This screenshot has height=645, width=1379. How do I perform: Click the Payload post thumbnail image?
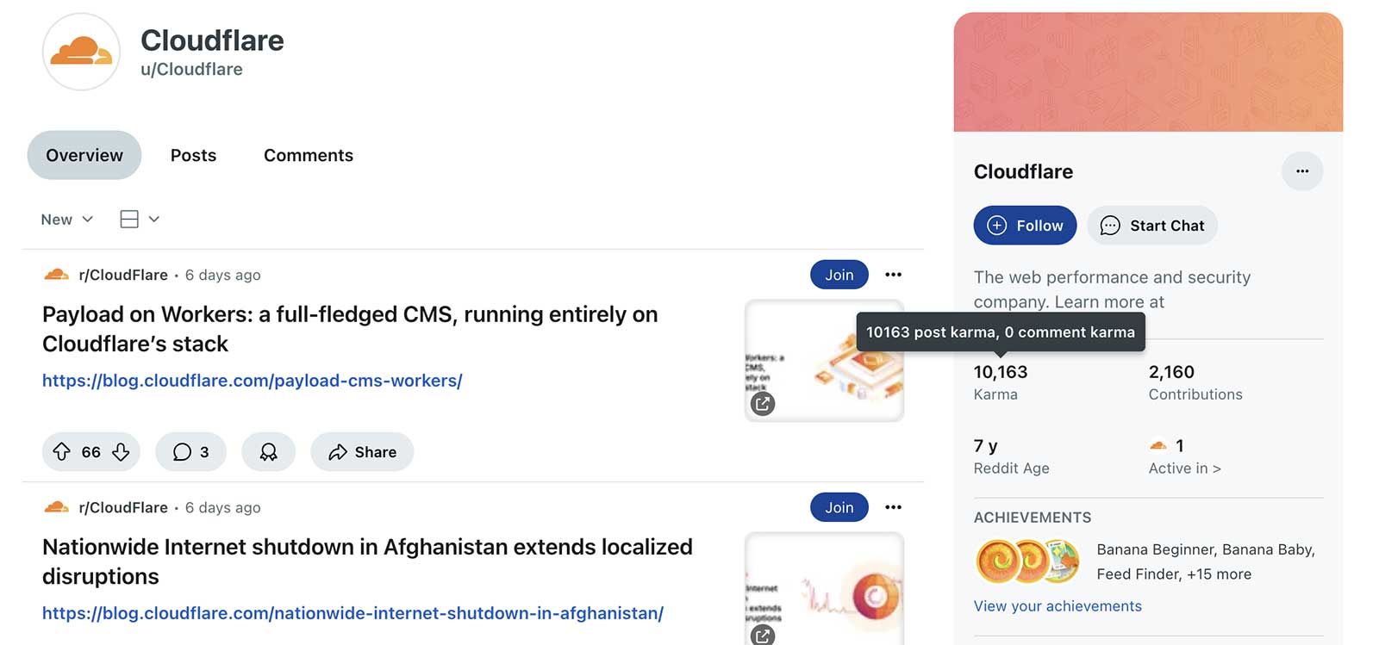[823, 360]
